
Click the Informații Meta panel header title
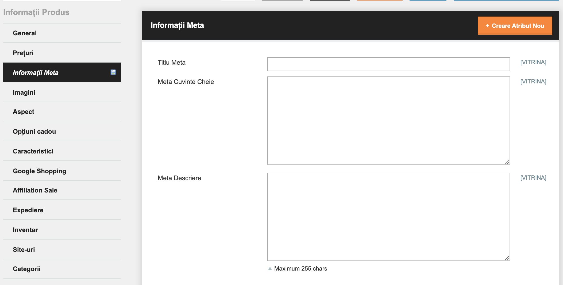[x=177, y=25]
